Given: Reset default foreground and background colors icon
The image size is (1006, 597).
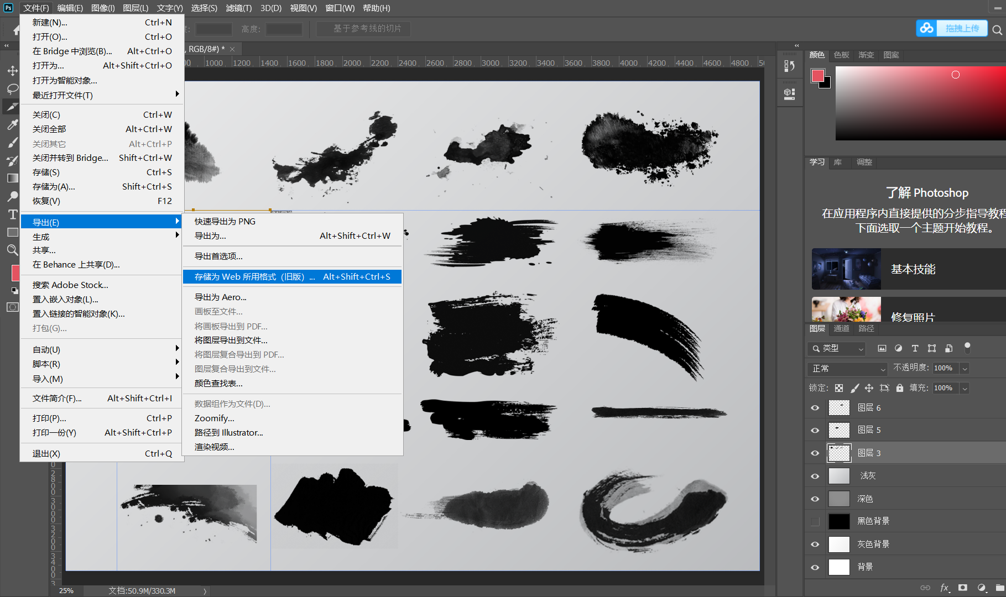Looking at the screenshot, I should [15, 290].
